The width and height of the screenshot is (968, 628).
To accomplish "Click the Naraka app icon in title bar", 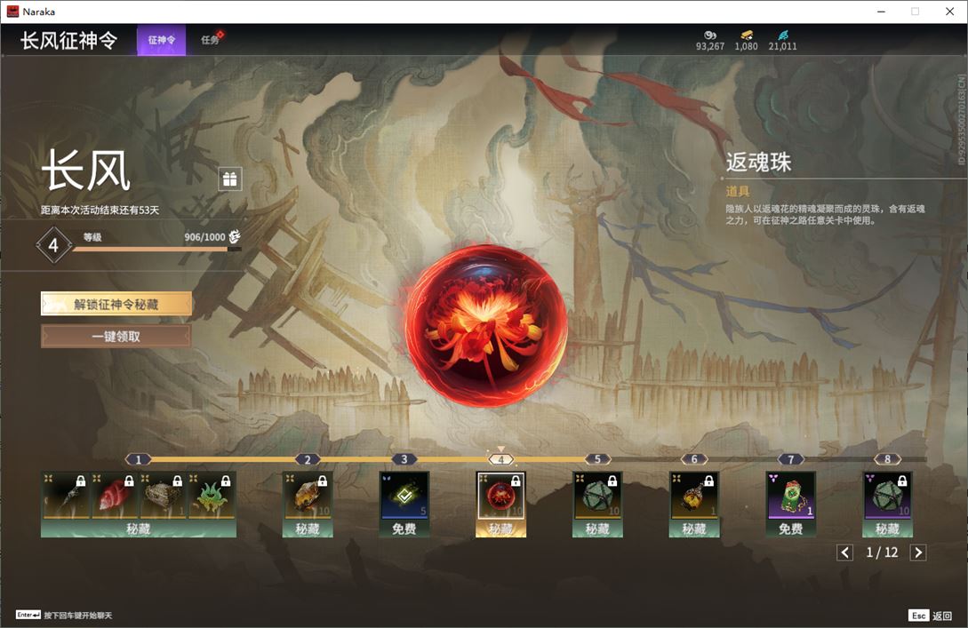I will point(12,12).
